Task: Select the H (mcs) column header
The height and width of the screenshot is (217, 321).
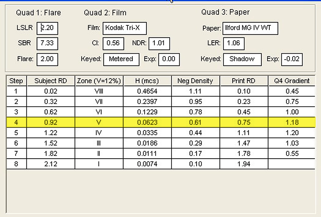Action: (x=147, y=81)
